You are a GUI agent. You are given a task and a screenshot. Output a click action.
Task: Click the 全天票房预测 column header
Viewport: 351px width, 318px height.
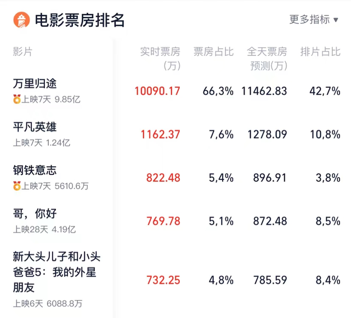[267, 59]
